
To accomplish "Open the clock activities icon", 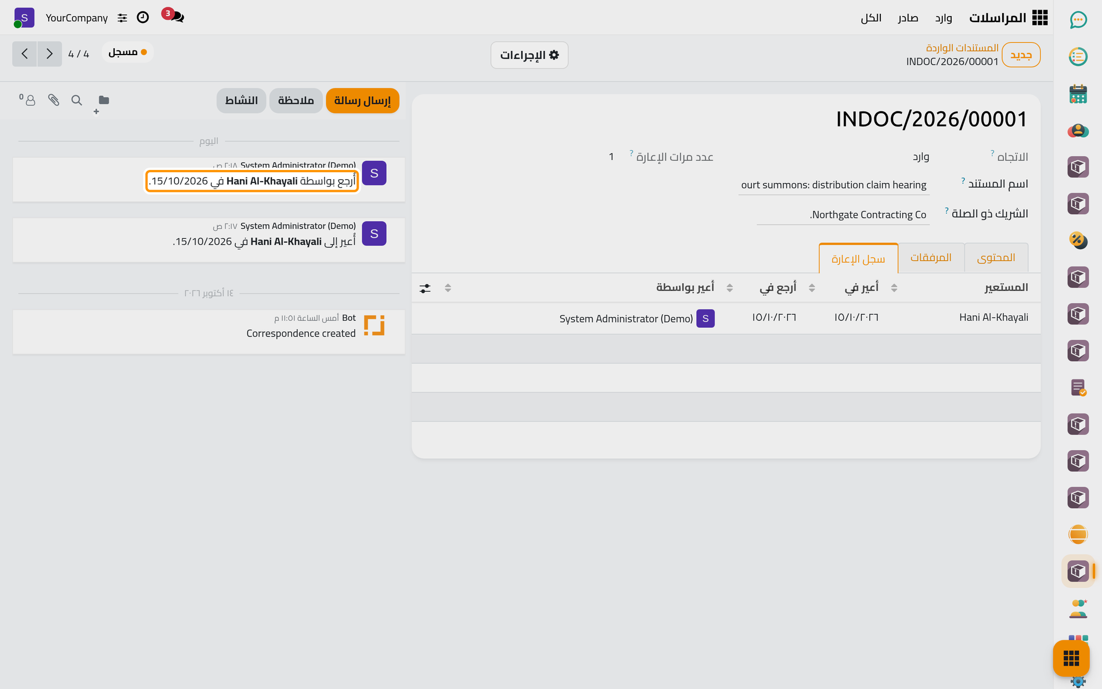I will (143, 18).
